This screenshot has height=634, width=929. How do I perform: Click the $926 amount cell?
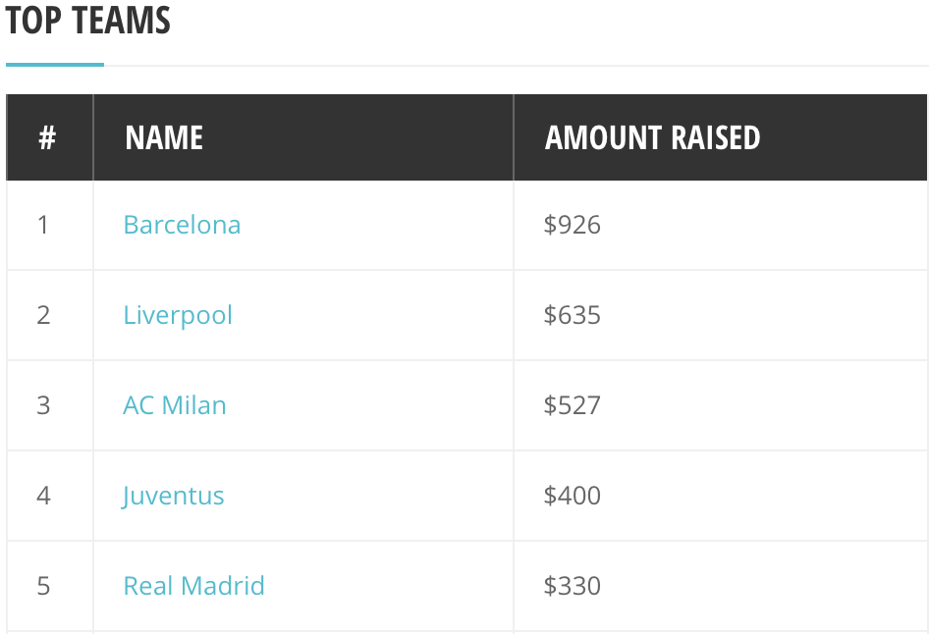(721, 225)
